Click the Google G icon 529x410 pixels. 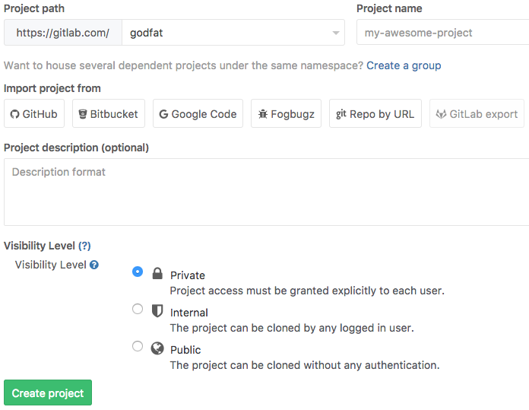coord(163,114)
